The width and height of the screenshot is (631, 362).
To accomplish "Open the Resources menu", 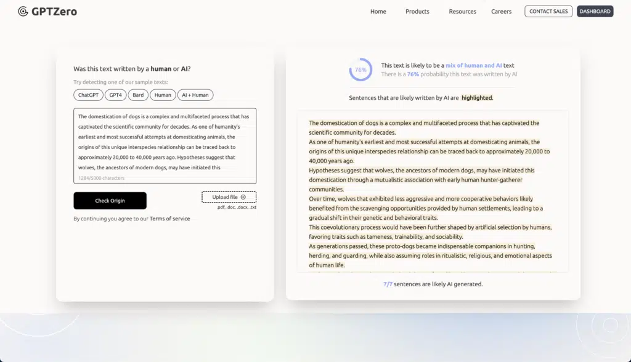I will click(462, 11).
